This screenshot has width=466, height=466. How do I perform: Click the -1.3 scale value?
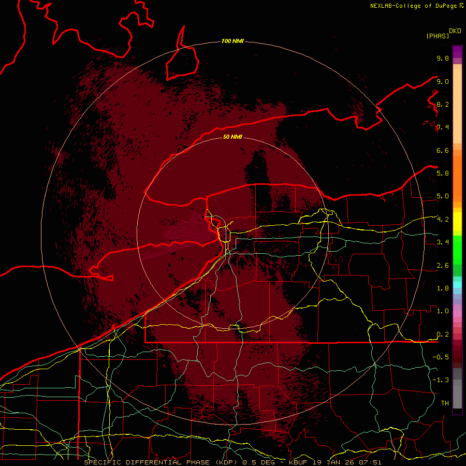(x=441, y=380)
